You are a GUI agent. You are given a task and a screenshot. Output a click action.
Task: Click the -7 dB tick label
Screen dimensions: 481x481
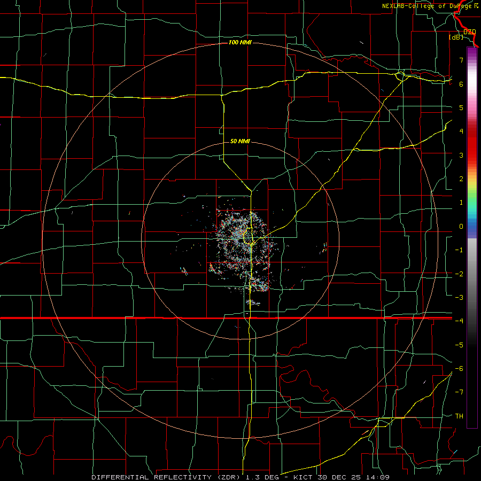(x=459, y=392)
